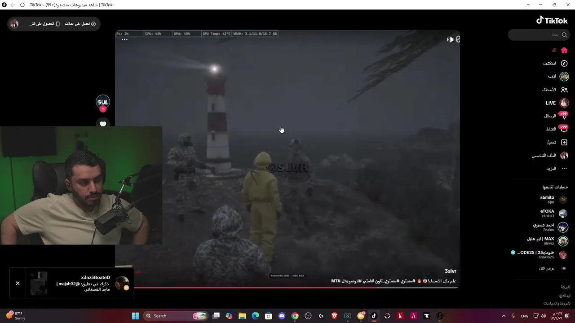Open TikTok app icon on taskbar
575x323 pixels.
coord(374,316)
